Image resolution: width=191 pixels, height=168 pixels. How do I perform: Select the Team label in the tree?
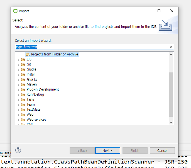point(31,104)
